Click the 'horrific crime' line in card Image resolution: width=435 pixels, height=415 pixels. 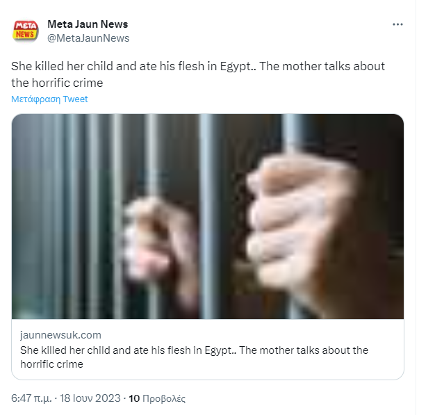click(x=51, y=364)
